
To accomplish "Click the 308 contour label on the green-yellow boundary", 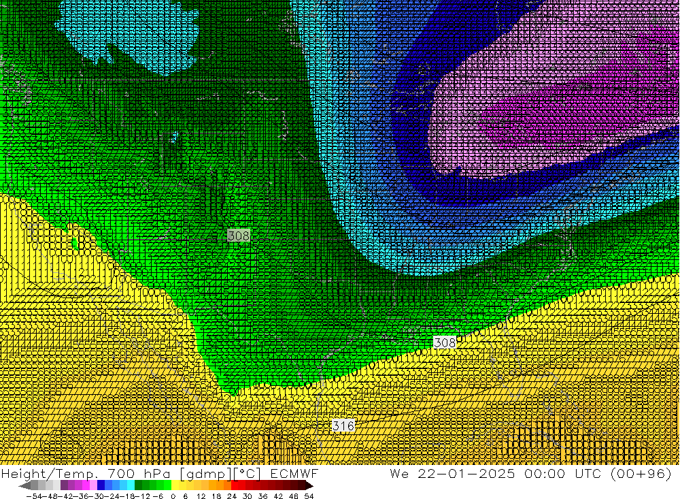I will pyautogui.click(x=445, y=342).
